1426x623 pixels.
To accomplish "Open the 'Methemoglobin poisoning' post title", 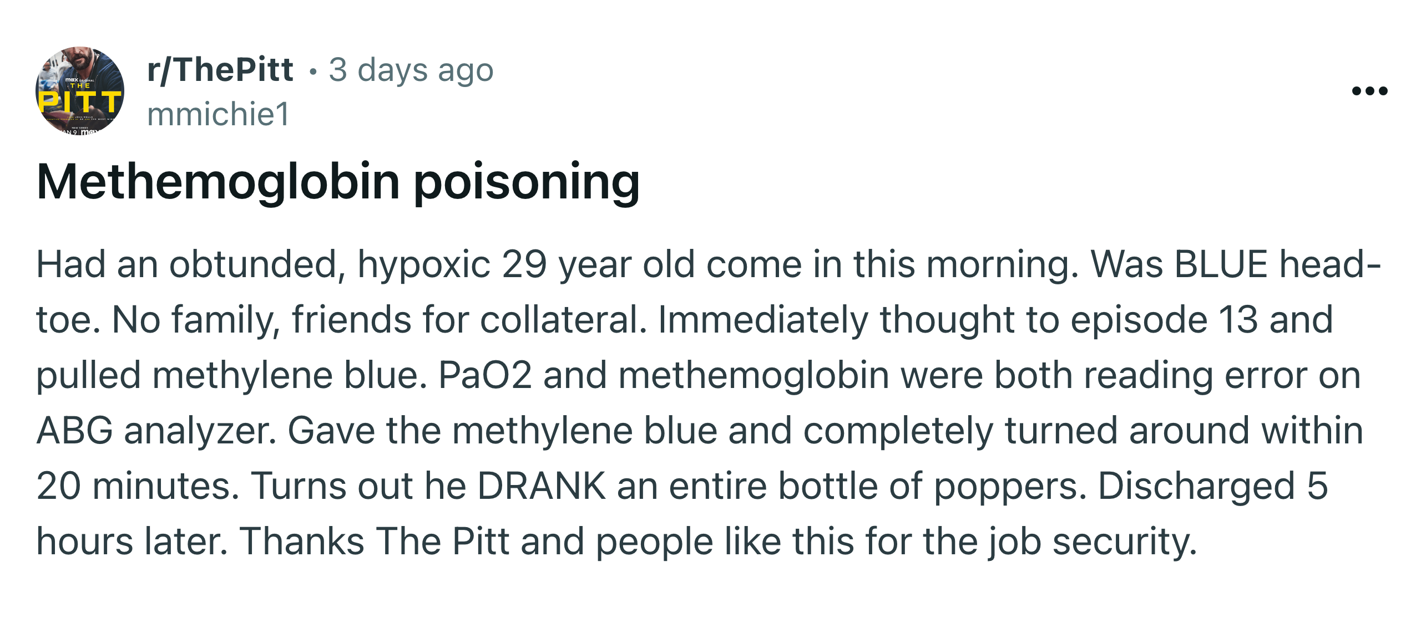I will 338,182.
